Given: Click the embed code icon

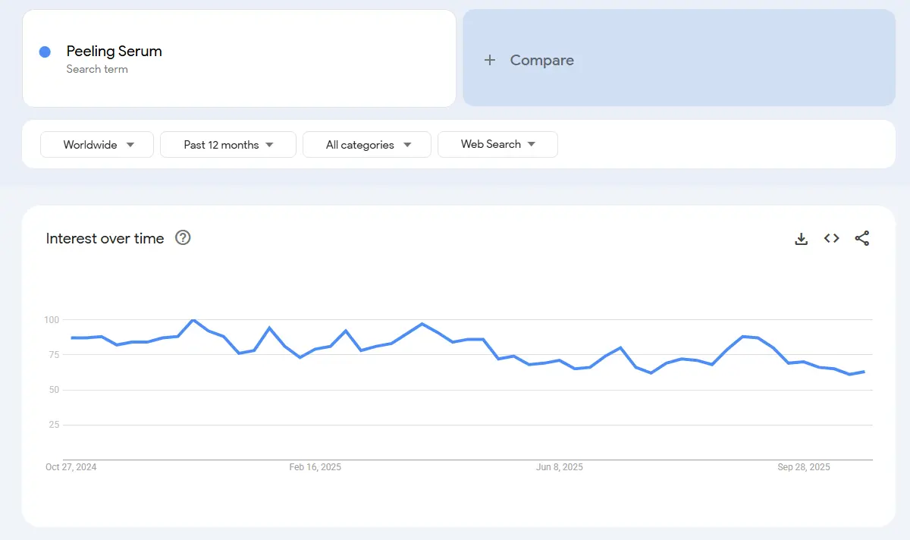Looking at the screenshot, I should tap(832, 238).
